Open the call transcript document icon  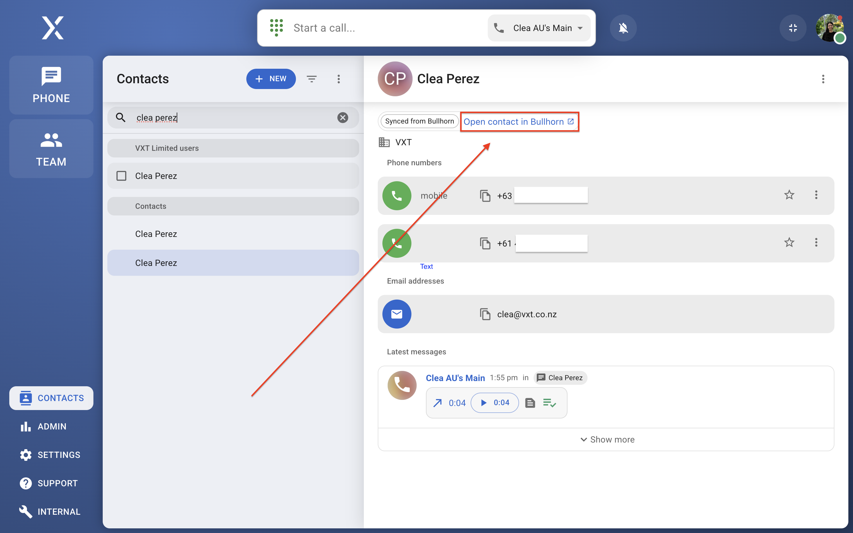point(529,403)
